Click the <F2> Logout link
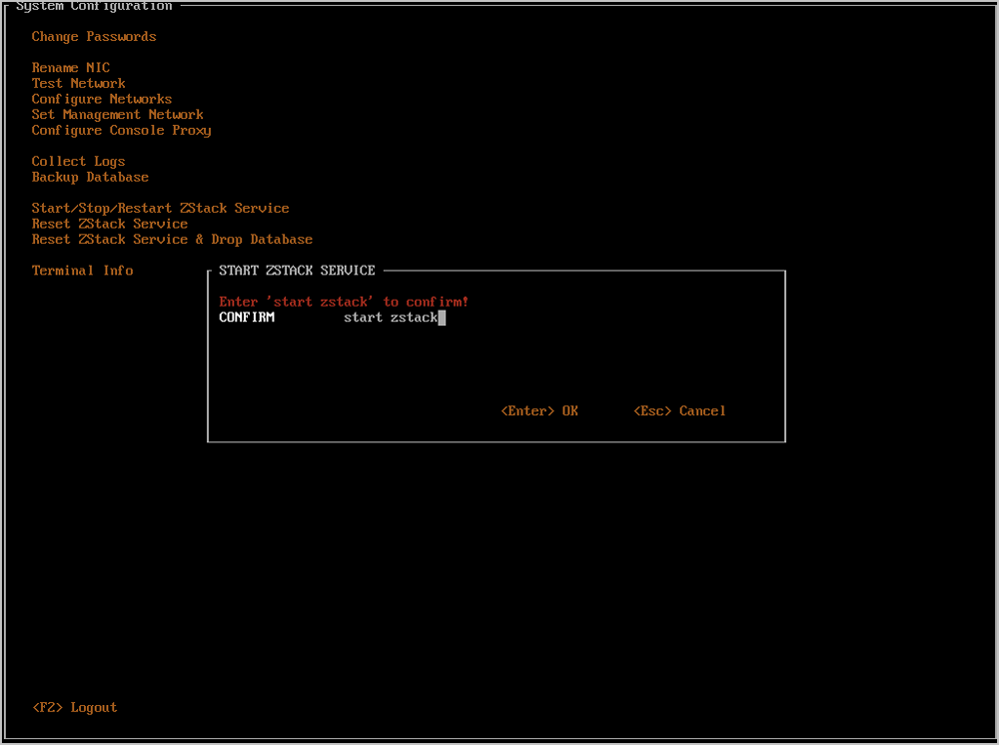The height and width of the screenshot is (745, 999). tap(74, 708)
